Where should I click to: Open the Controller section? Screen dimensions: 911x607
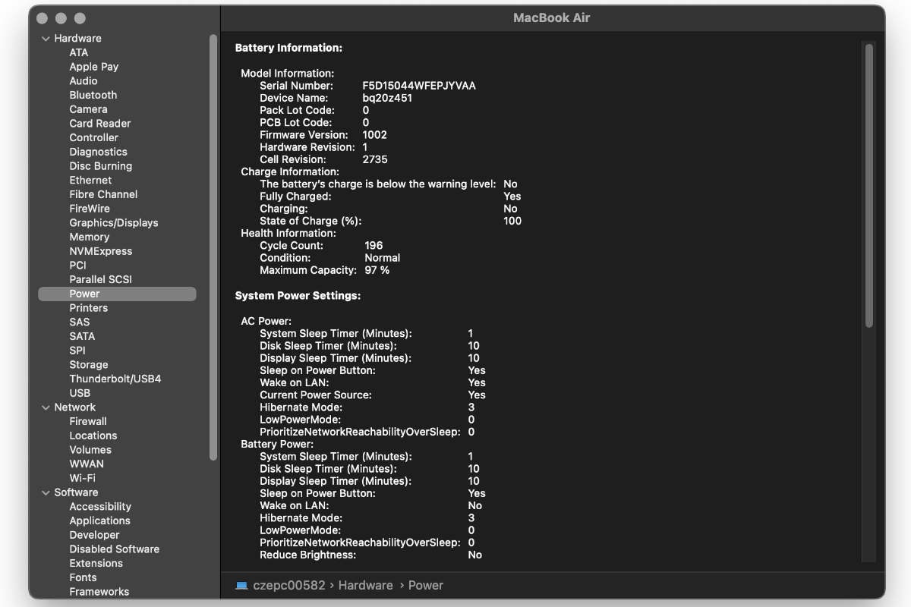tap(94, 137)
